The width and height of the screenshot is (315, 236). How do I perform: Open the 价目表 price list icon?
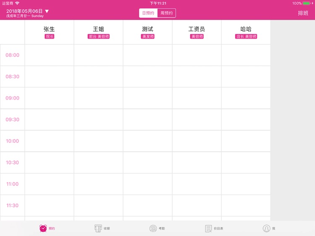click(x=208, y=228)
